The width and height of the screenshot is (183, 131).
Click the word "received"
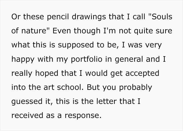coord(27,115)
